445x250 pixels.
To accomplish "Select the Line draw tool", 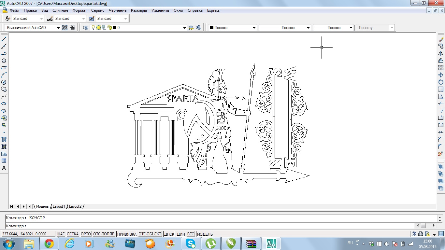I will click(x=4, y=39).
